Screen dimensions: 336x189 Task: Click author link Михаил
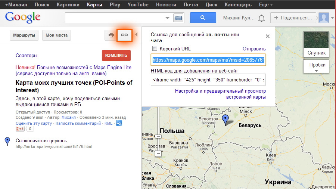[x=69, y=117]
